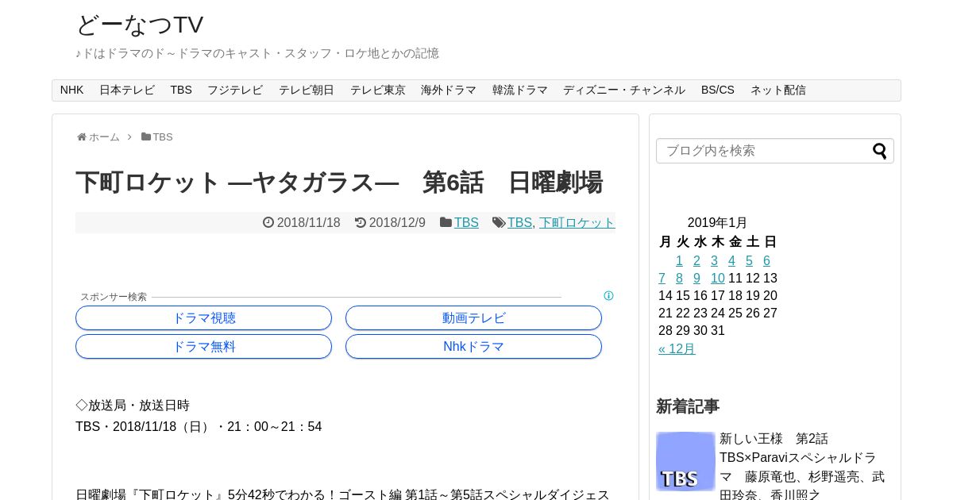This screenshot has width=953, height=500.
Task: Open the 韓流ドラマ category
Action: coord(520,90)
